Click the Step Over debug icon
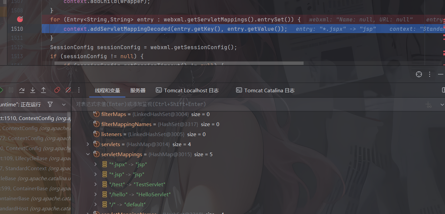The width and height of the screenshot is (445, 214). (x=22, y=90)
